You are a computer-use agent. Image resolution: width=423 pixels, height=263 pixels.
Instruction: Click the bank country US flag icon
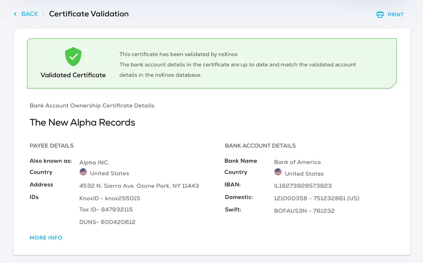point(278,172)
